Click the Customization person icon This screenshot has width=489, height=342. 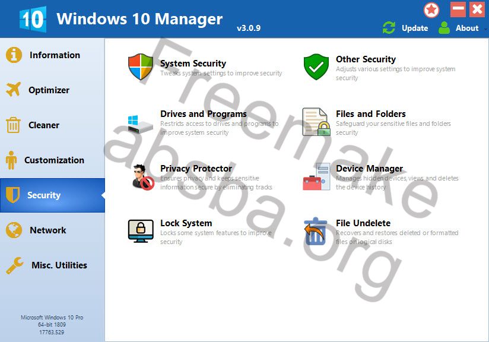pos(11,160)
